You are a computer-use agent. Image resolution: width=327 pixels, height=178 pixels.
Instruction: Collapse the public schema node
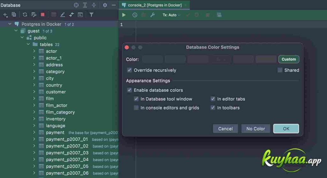22,38
